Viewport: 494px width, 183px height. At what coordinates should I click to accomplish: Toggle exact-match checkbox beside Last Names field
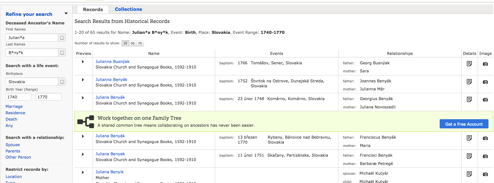click(x=62, y=53)
